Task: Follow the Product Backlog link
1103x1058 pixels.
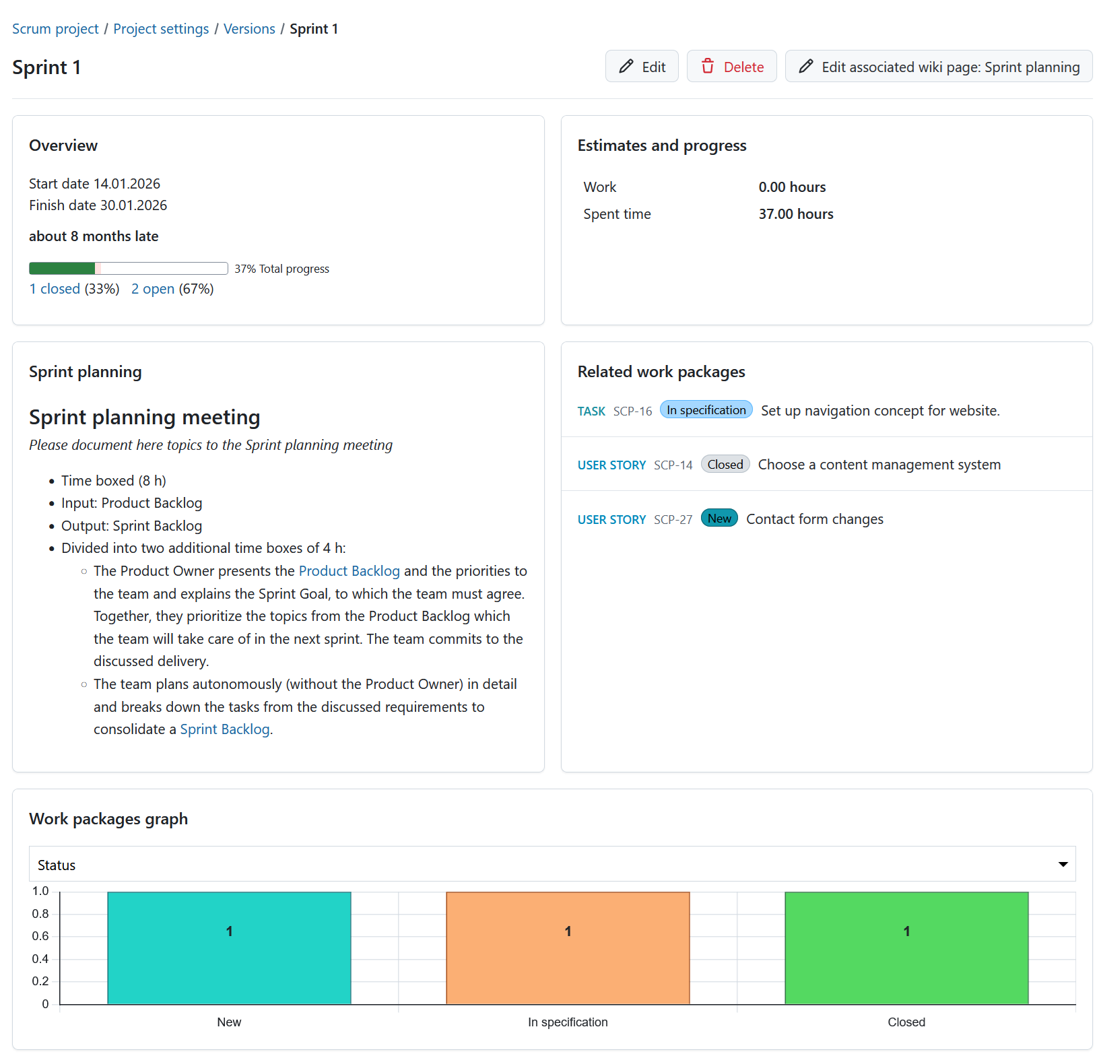Action: tap(349, 571)
